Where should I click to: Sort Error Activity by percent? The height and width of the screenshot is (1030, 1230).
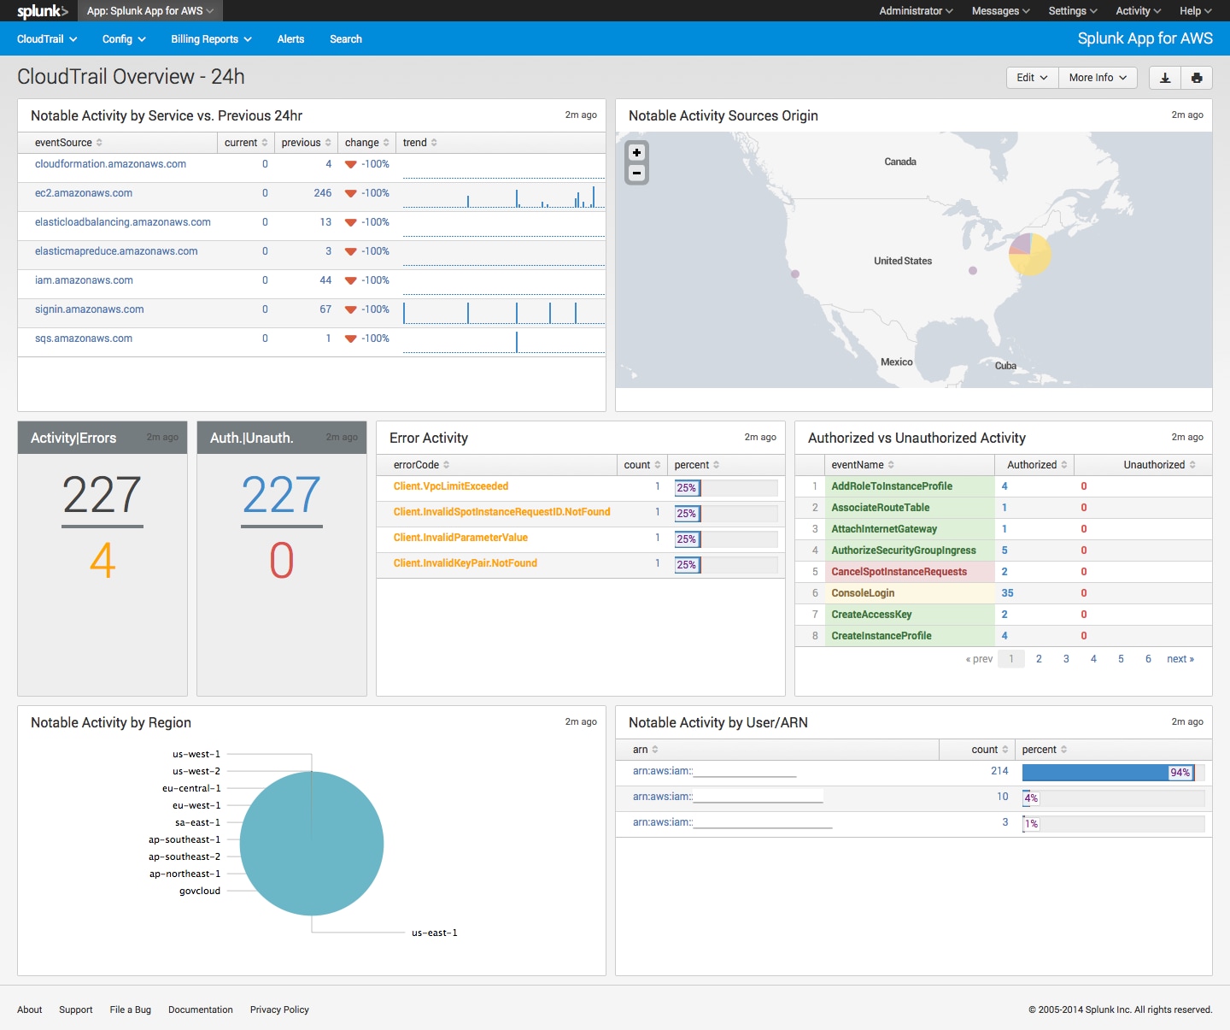pos(697,465)
